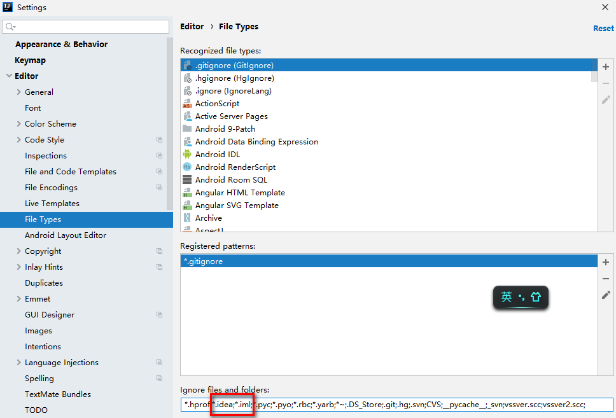The height and width of the screenshot is (418, 616).
Task: Open the Intentions settings page
Action: 43,347
